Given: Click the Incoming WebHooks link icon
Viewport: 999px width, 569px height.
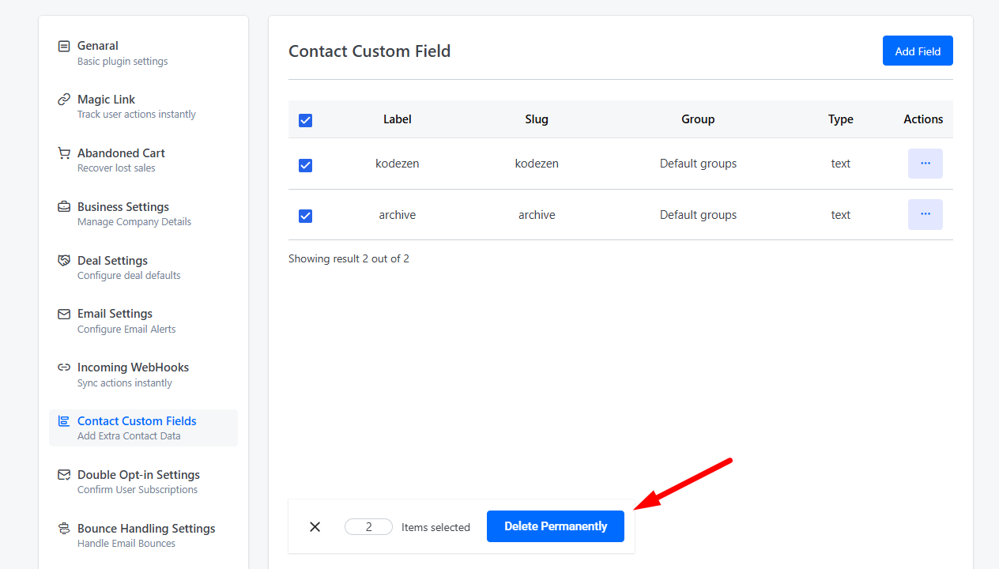Looking at the screenshot, I should tap(64, 367).
